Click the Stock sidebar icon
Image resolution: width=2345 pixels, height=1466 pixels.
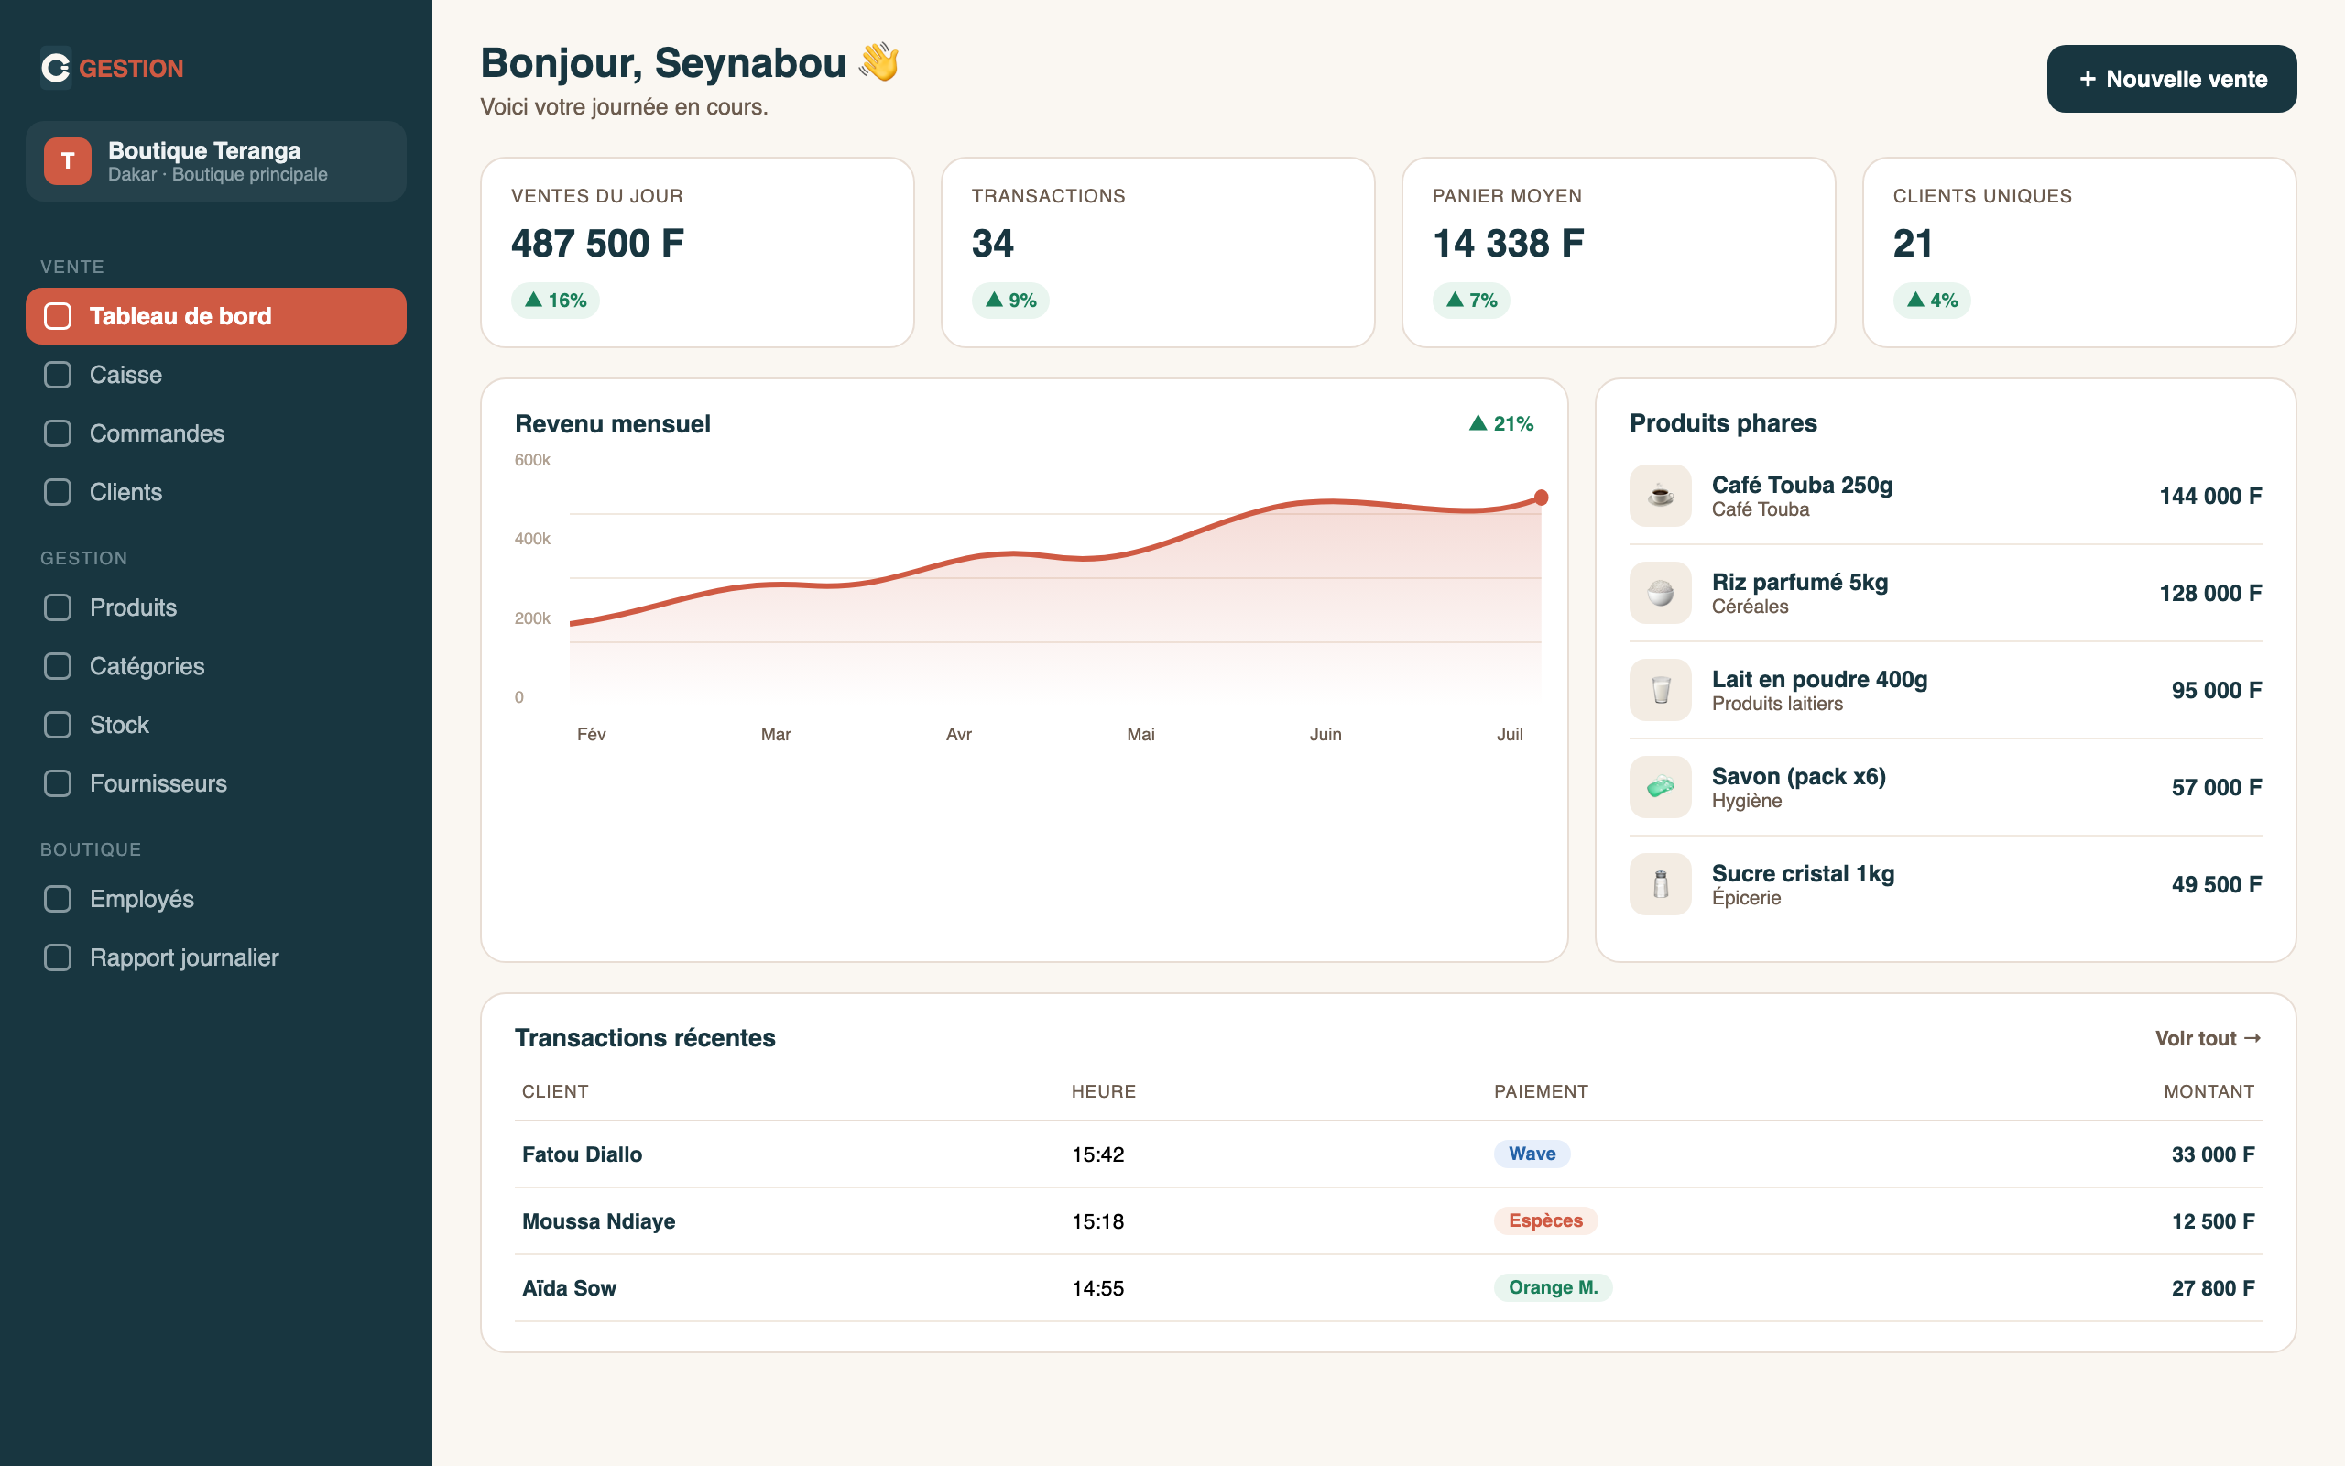(x=58, y=726)
